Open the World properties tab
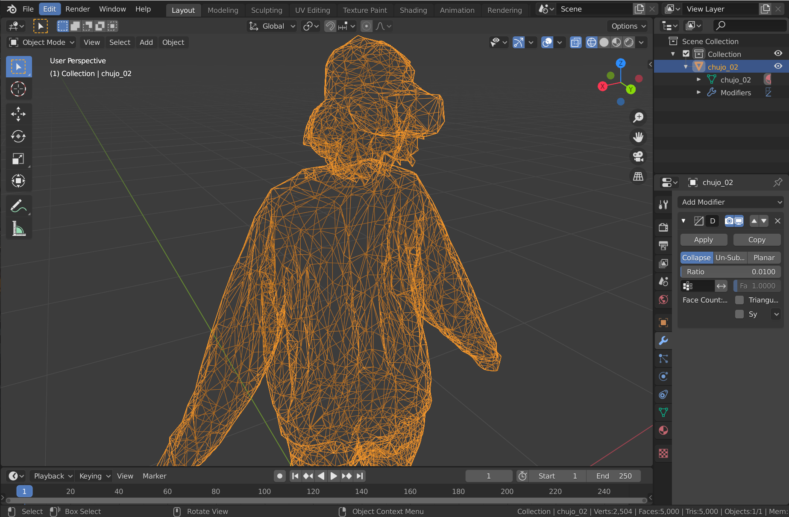Screen dimensions: 789x517 [x=663, y=299]
